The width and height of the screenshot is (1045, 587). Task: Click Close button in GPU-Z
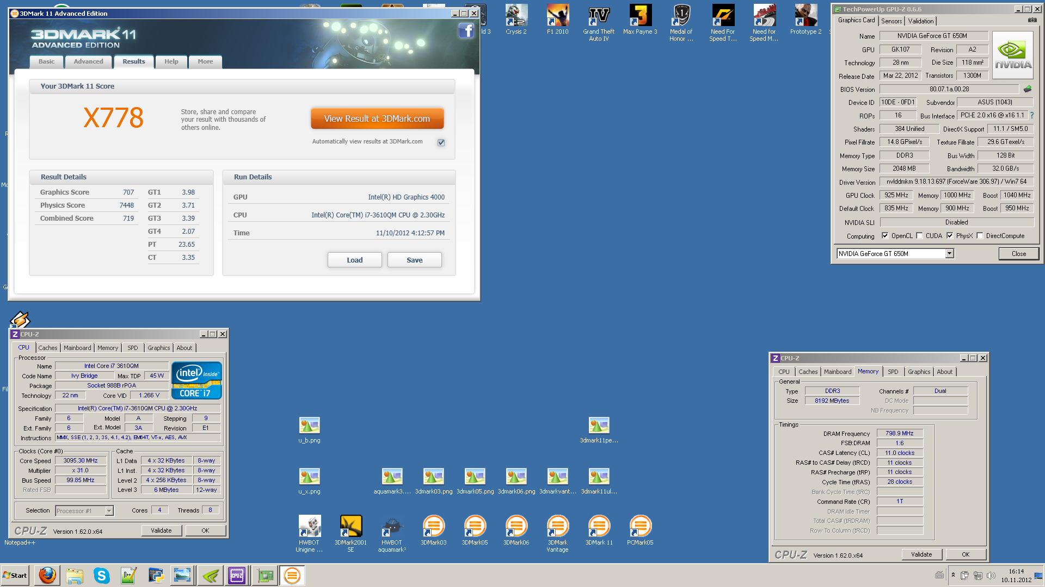tap(1019, 254)
